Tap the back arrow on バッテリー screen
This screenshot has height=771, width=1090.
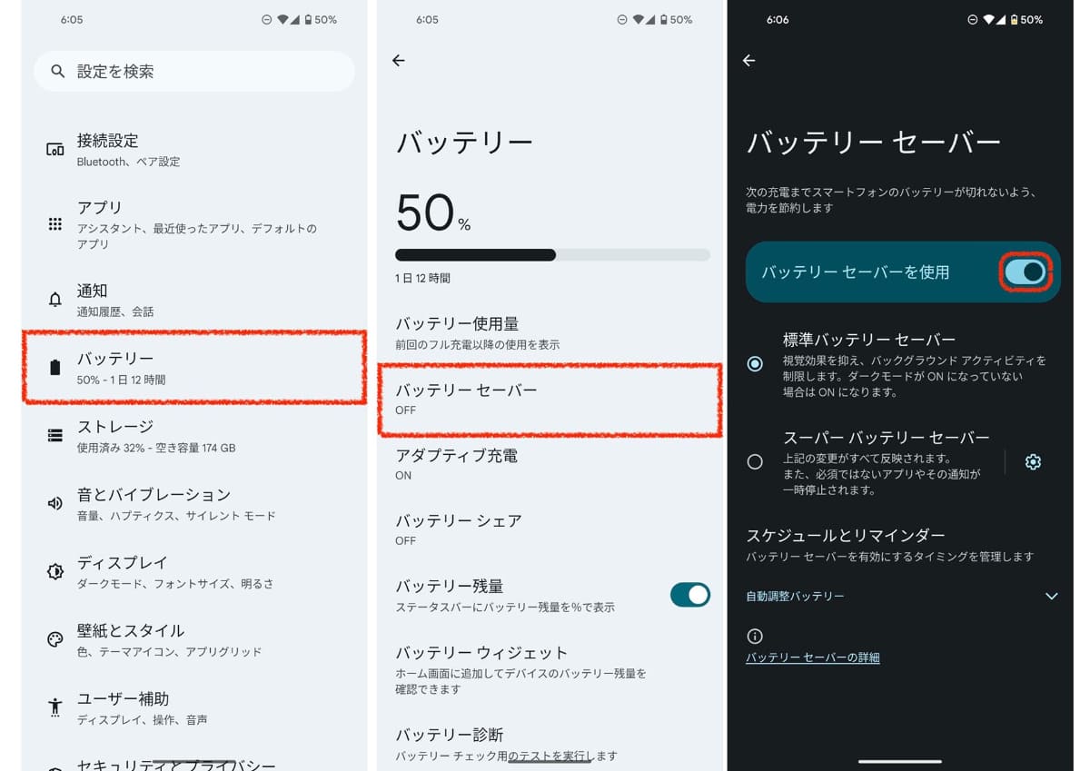point(398,60)
